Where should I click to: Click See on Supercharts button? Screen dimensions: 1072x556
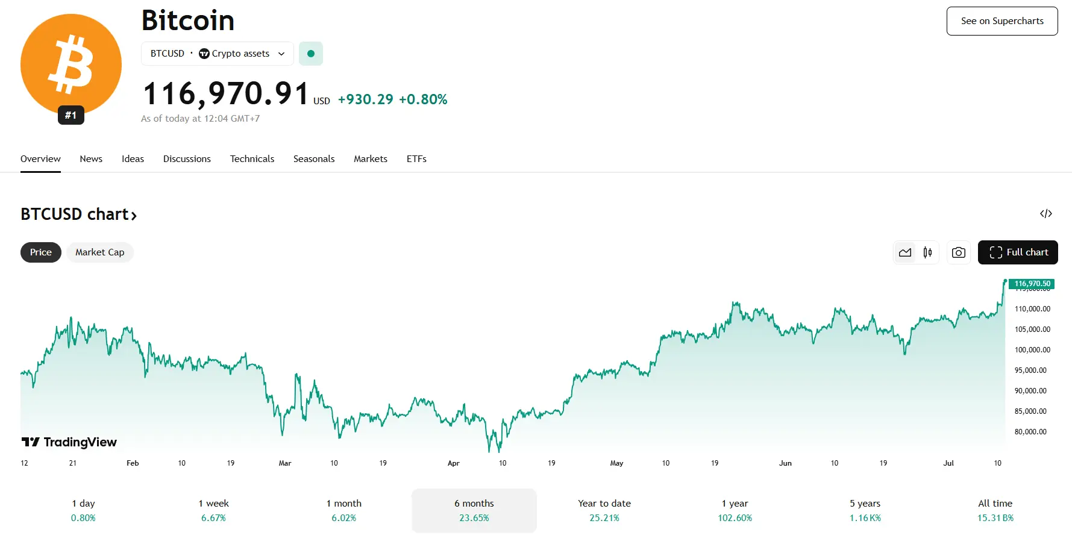[1002, 21]
